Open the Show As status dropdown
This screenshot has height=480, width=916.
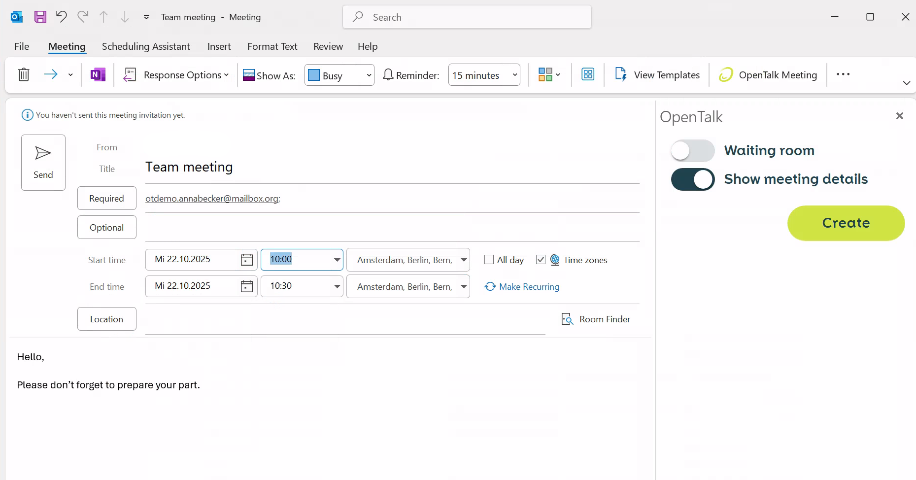369,75
